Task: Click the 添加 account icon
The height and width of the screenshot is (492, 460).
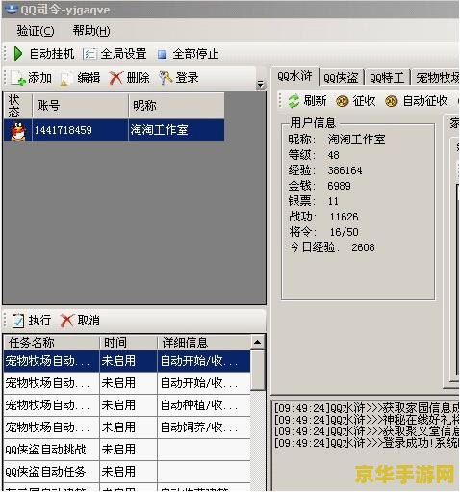Action: [18, 78]
